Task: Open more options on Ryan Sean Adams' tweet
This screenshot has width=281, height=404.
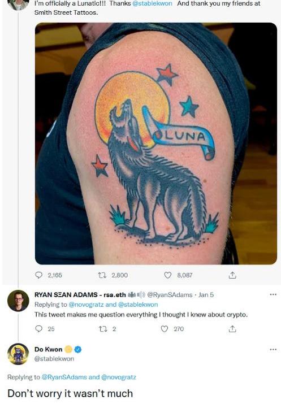Action: (x=273, y=294)
